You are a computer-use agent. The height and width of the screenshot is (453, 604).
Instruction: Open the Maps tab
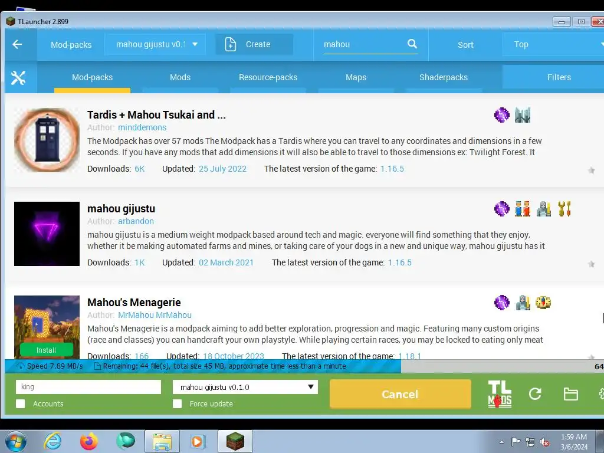click(356, 77)
